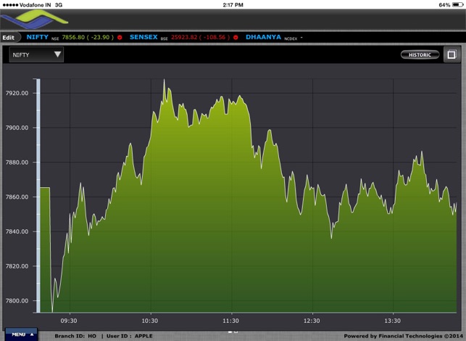This screenshot has width=466, height=341.
Task: Click the SENSEX ticker label
Action: [x=143, y=37]
